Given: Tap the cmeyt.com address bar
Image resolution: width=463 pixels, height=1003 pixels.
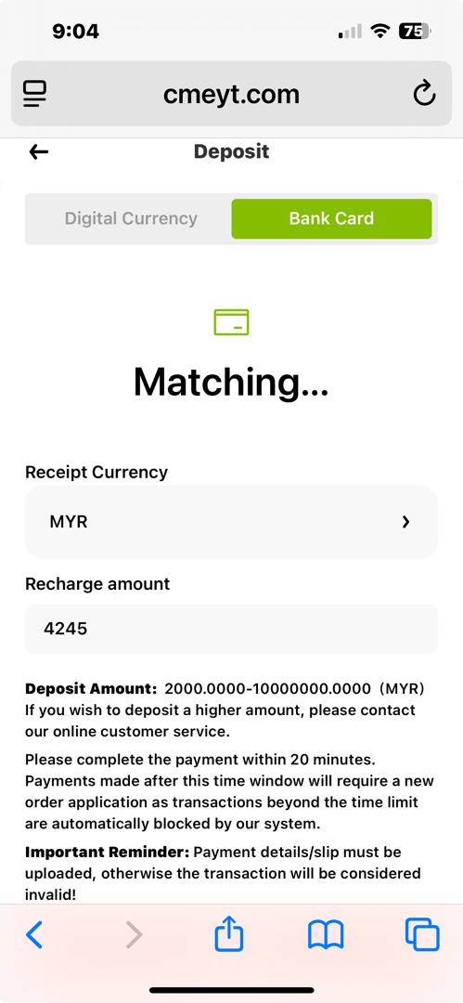Looking at the screenshot, I should (x=232, y=95).
